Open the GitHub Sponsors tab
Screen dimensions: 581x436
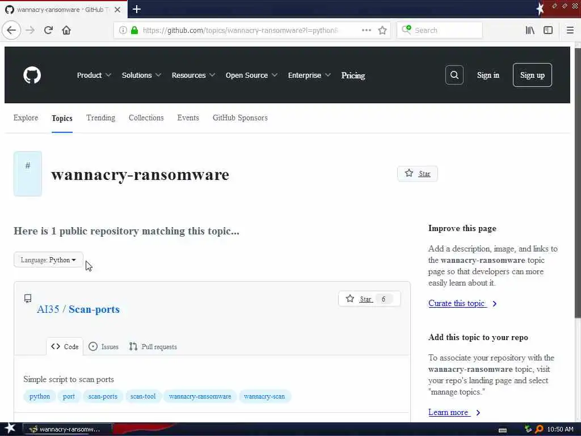[240, 118]
